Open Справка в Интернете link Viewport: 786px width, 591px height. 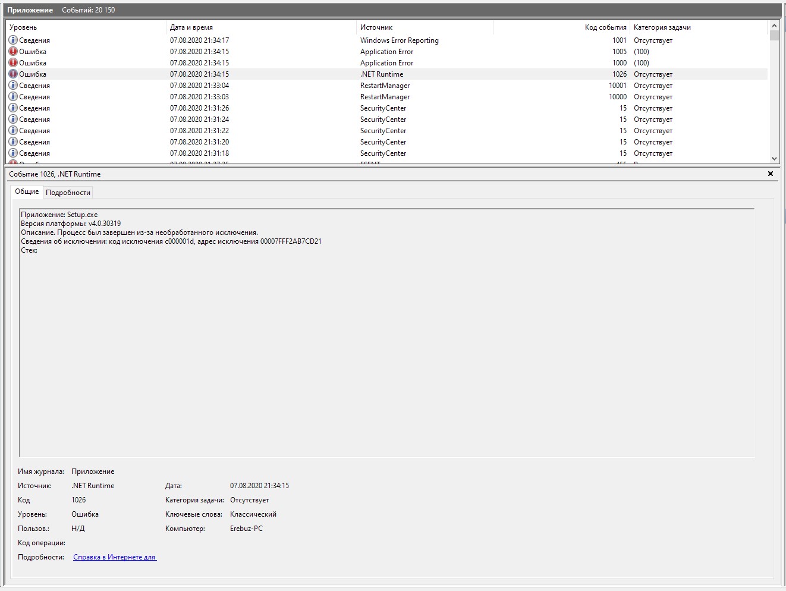click(115, 557)
